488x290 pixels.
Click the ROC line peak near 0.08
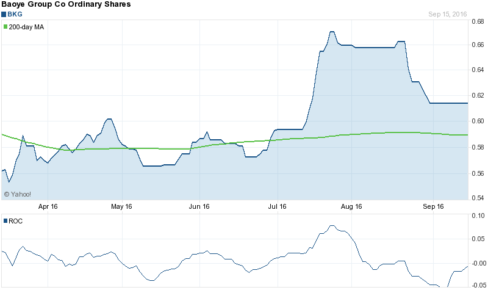click(x=332, y=225)
